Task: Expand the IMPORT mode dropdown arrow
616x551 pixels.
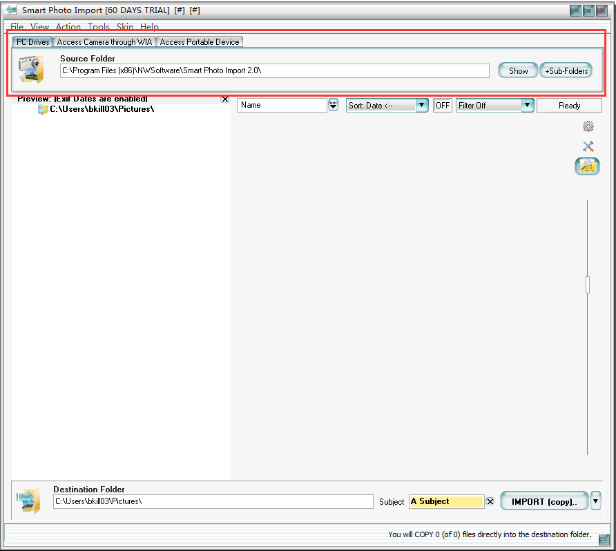Action: 595,501
